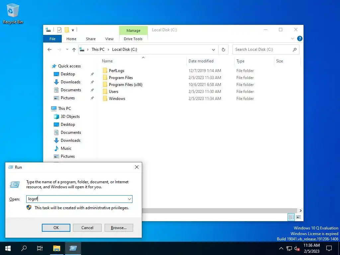Select the Manage contextual tab
This screenshot has width=340, height=255.
(133, 31)
